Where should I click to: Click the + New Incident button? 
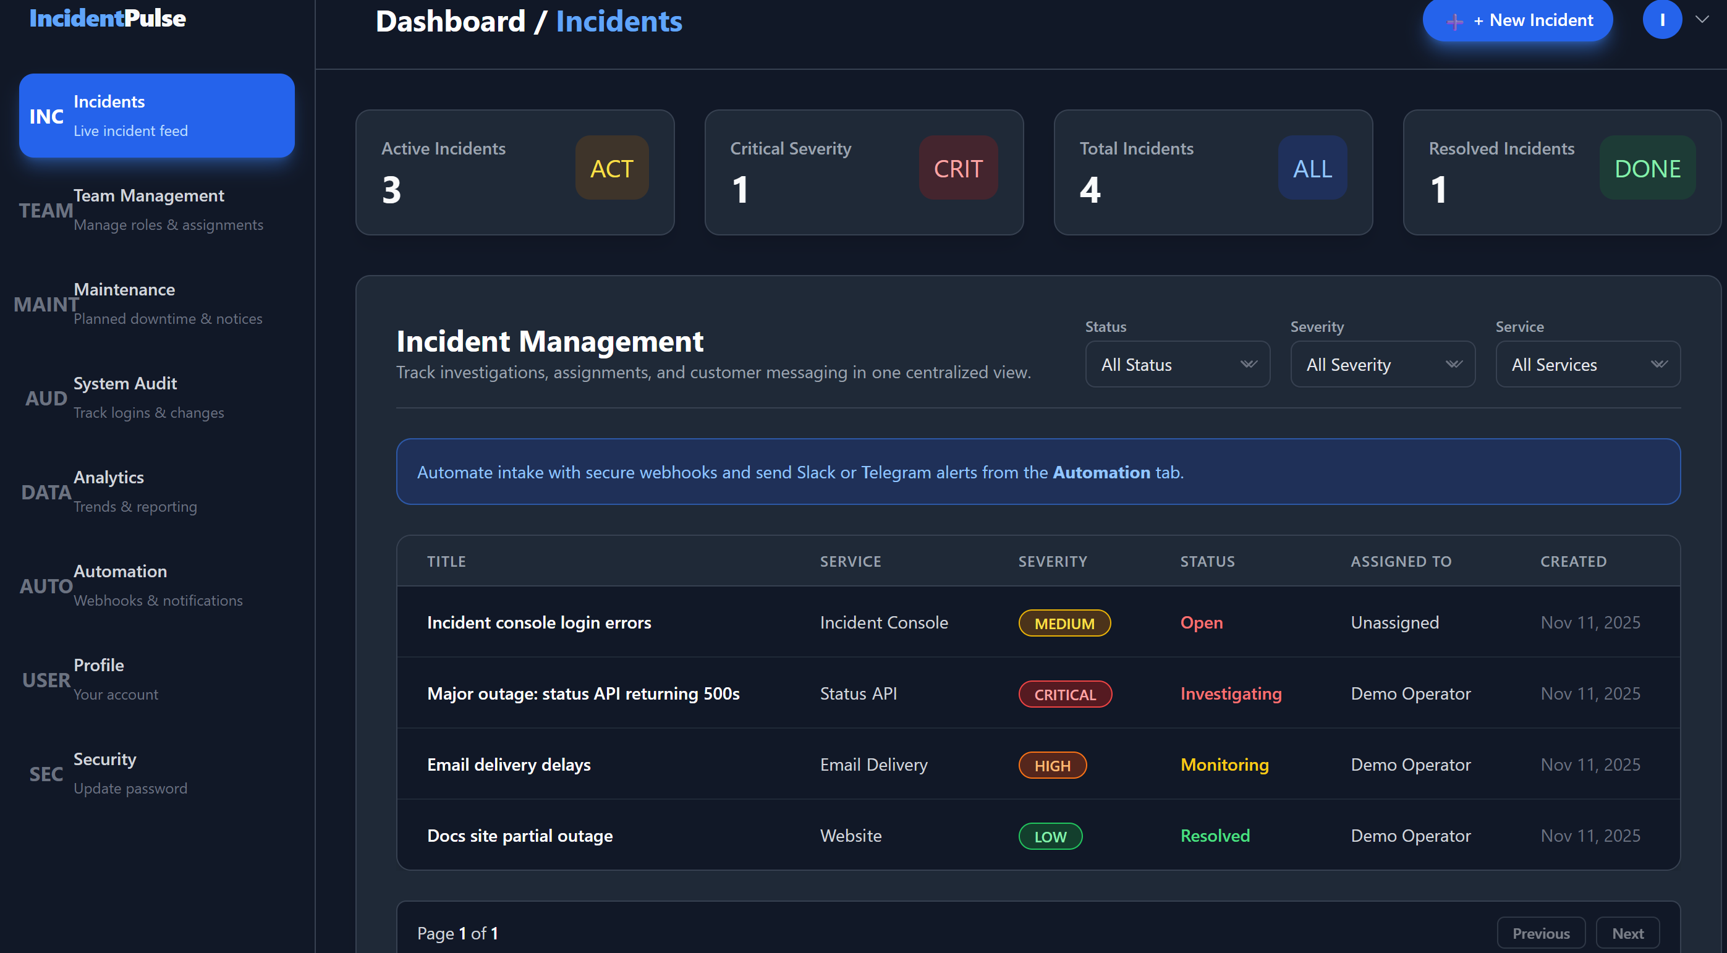coord(1518,19)
